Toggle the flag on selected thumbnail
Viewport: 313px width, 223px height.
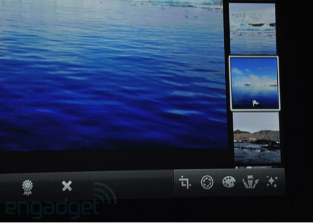coord(255,103)
